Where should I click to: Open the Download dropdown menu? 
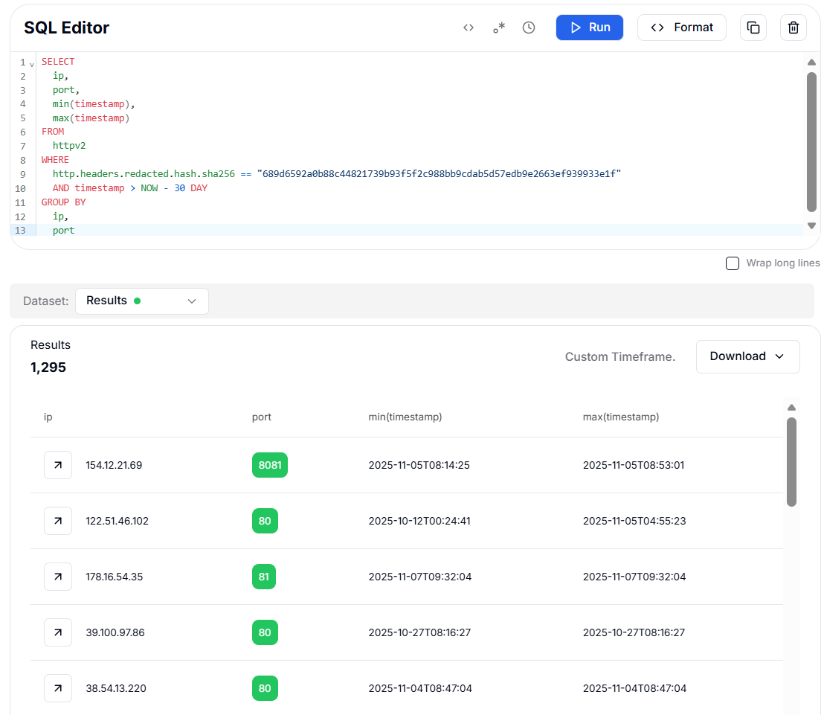point(747,356)
